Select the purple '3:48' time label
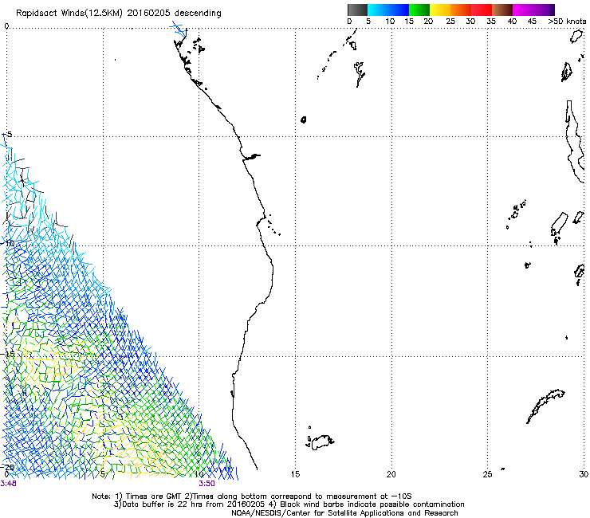Screen dimensions: 590x518 (x=8, y=484)
